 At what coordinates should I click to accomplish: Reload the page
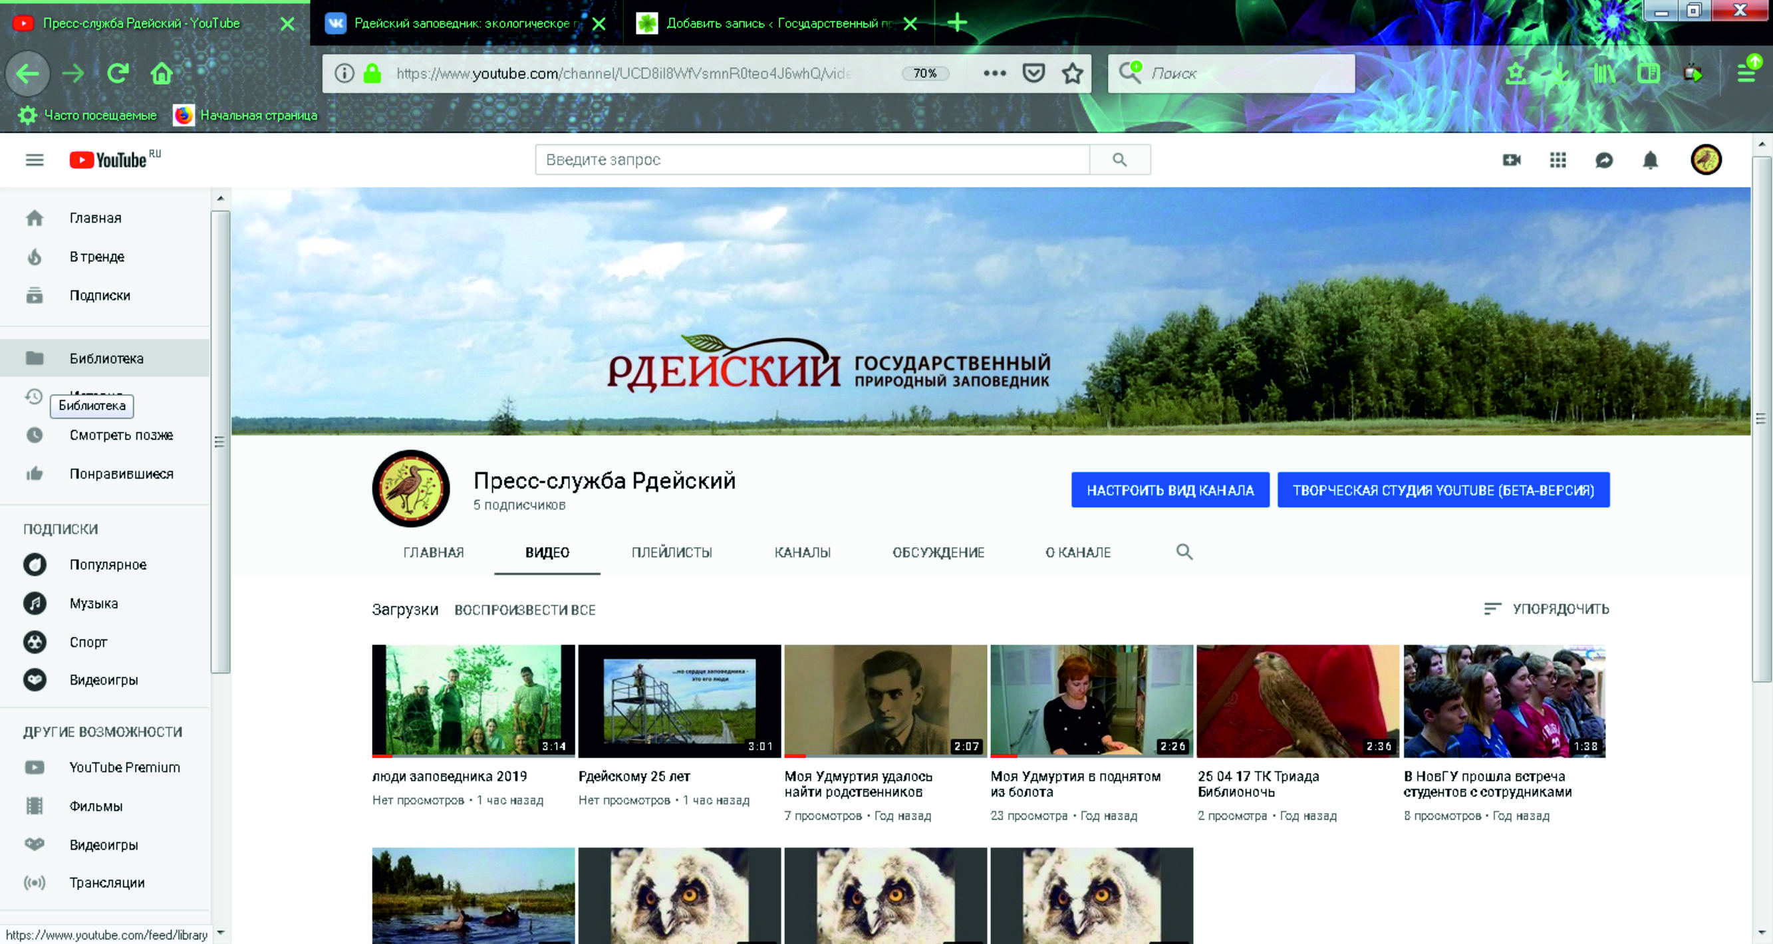(x=118, y=73)
